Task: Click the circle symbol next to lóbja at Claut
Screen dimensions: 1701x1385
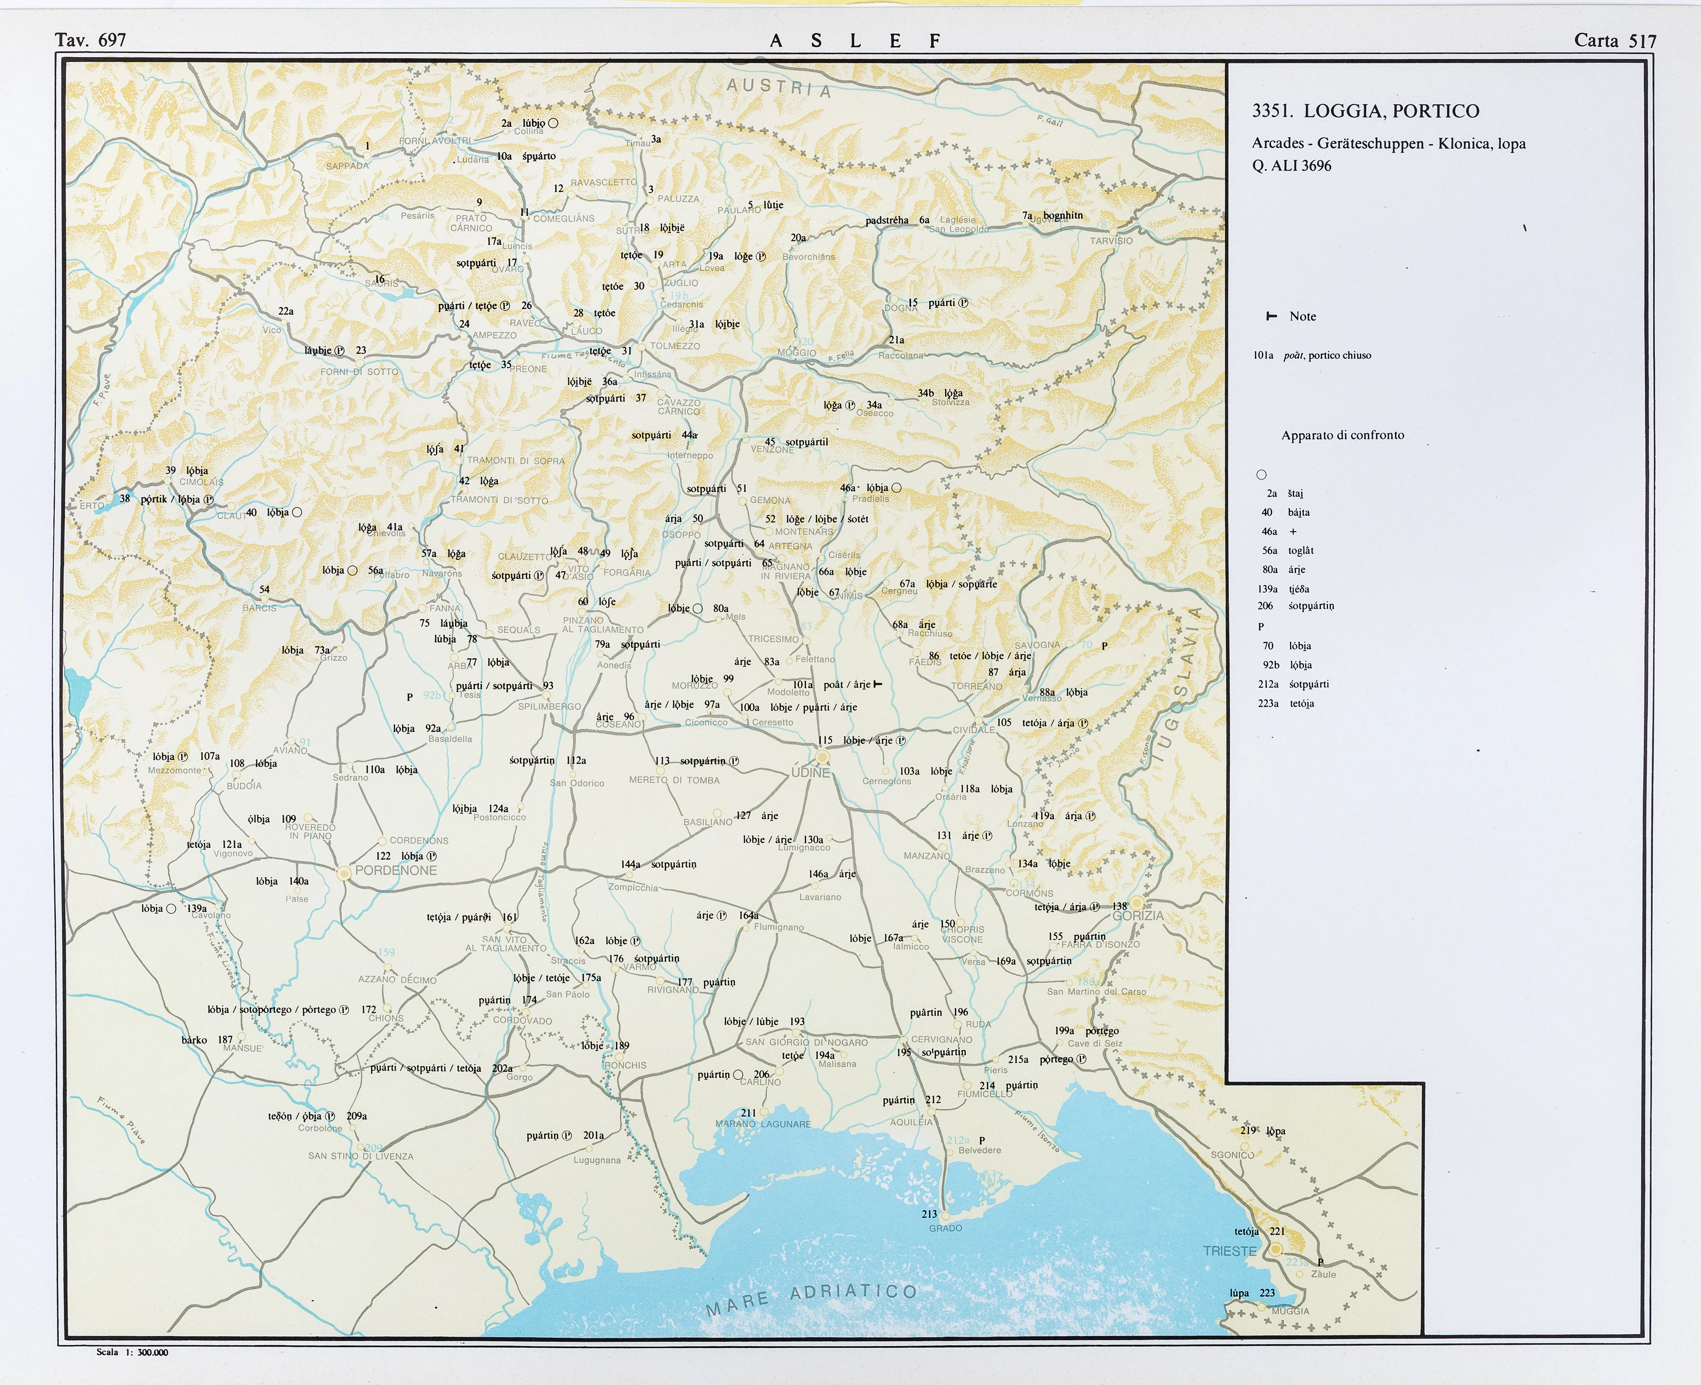Action: point(297,512)
